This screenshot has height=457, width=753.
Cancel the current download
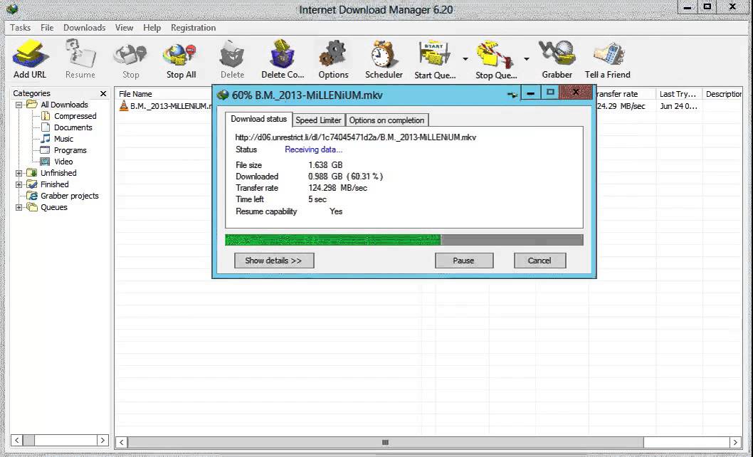pyautogui.click(x=539, y=261)
